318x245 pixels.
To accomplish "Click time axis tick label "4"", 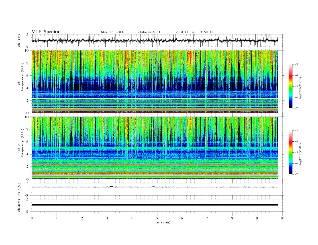I will [132, 218].
